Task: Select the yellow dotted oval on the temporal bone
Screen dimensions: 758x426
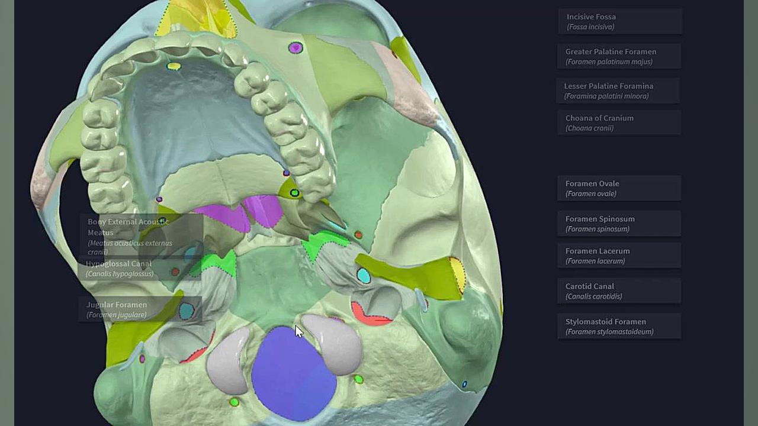Action: pos(457,274)
